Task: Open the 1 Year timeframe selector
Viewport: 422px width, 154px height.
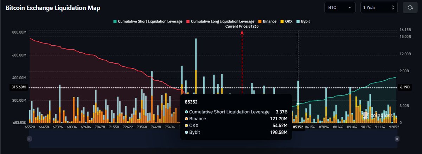Action: [379, 7]
